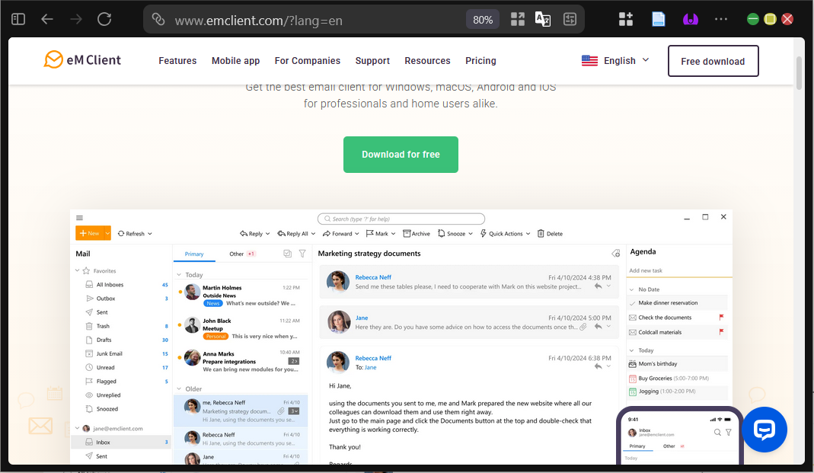Click the orange New button
Image resolution: width=814 pixels, height=473 pixels.
[90, 233]
